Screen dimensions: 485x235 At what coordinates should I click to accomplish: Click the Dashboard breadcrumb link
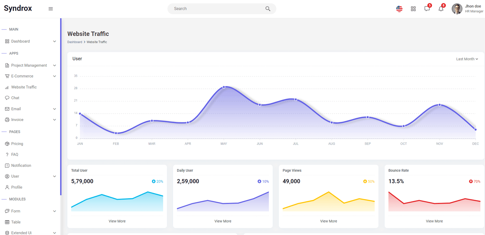pyautogui.click(x=75, y=42)
